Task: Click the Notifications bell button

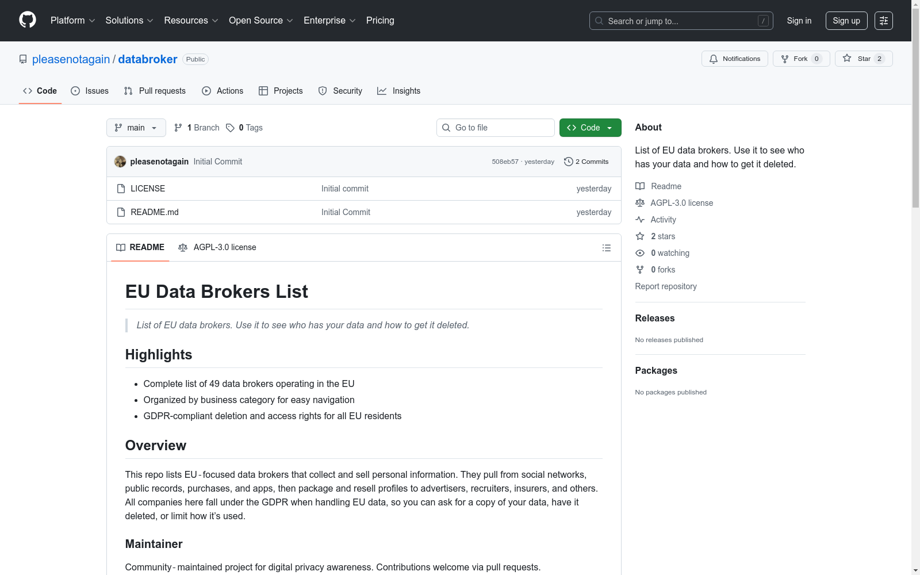Action: coord(734,59)
